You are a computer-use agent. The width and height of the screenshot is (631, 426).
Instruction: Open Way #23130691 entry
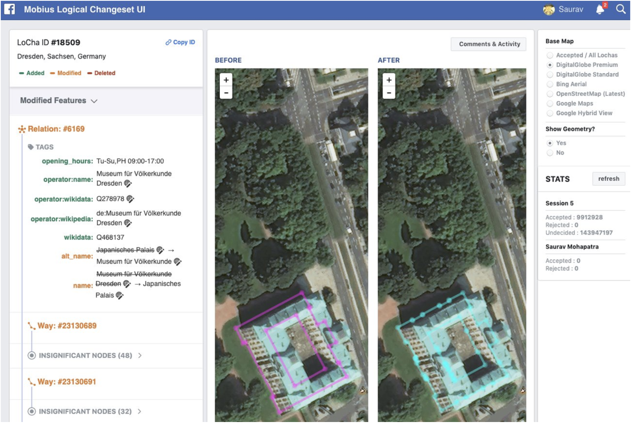pyautogui.click(x=67, y=382)
